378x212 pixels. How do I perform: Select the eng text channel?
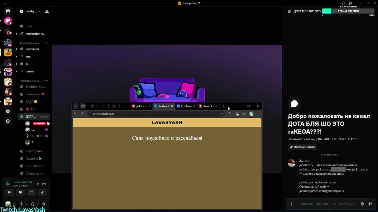34,57
